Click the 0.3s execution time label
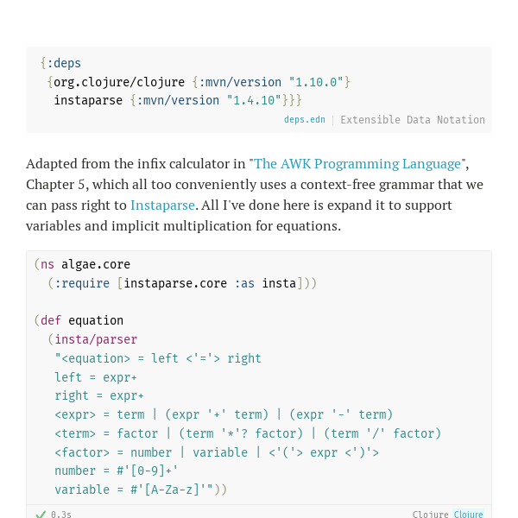The height and width of the screenshot is (518, 518). (x=61, y=514)
